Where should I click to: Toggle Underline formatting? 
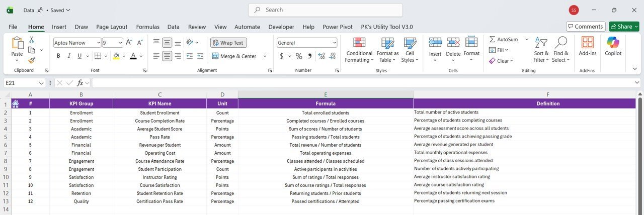[x=79, y=56]
